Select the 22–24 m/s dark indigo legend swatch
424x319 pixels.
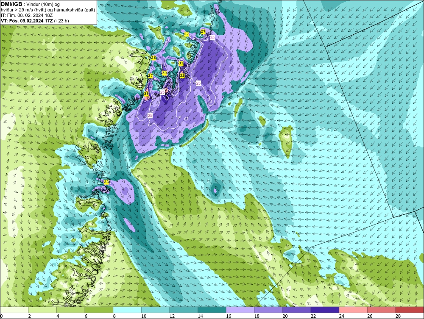tap(325, 310)
